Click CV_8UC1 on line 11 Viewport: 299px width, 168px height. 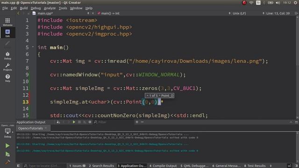click(185, 88)
